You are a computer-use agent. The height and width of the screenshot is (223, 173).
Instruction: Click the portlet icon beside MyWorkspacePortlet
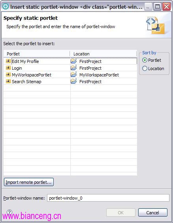pyautogui.click(x=8, y=74)
